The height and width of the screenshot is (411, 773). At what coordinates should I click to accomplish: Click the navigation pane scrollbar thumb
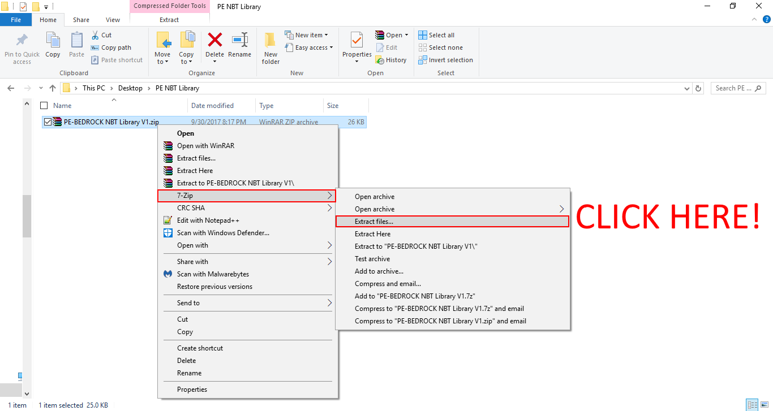tap(27, 217)
